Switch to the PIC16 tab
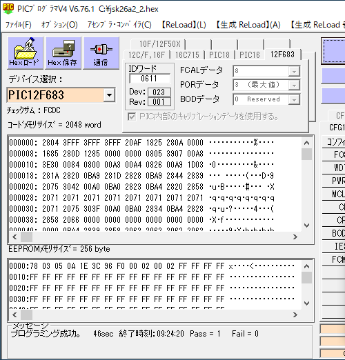 click(250, 55)
